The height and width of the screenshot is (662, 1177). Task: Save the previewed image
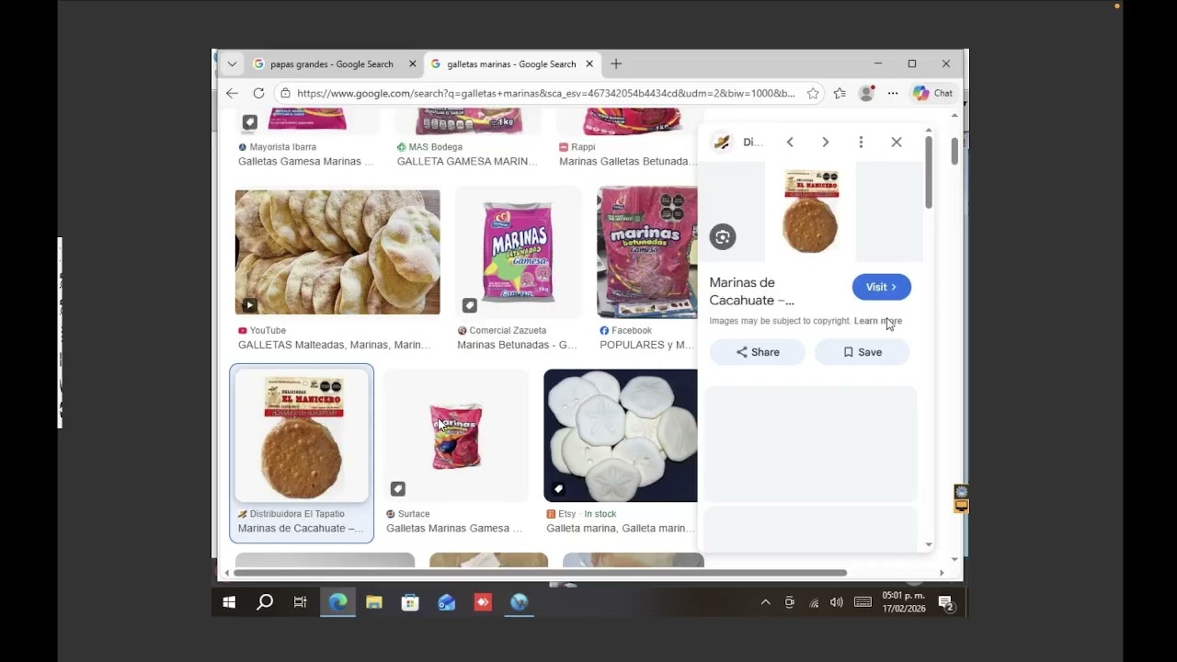pyautogui.click(x=863, y=352)
